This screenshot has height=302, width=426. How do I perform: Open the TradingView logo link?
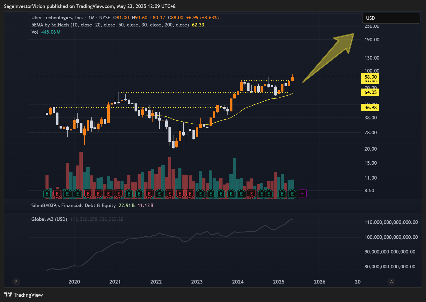(x=24, y=295)
